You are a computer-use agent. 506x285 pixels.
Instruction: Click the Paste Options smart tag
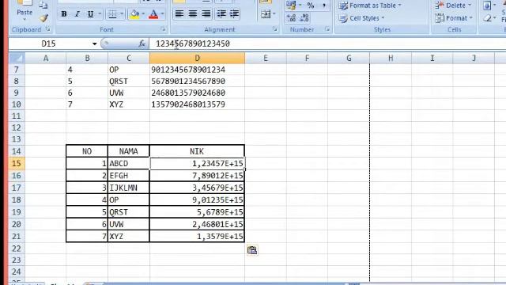click(252, 250)
